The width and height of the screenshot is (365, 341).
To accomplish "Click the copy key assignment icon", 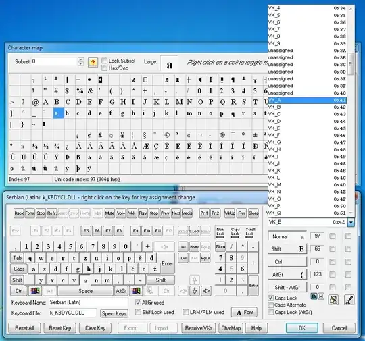I will [333, 300].
